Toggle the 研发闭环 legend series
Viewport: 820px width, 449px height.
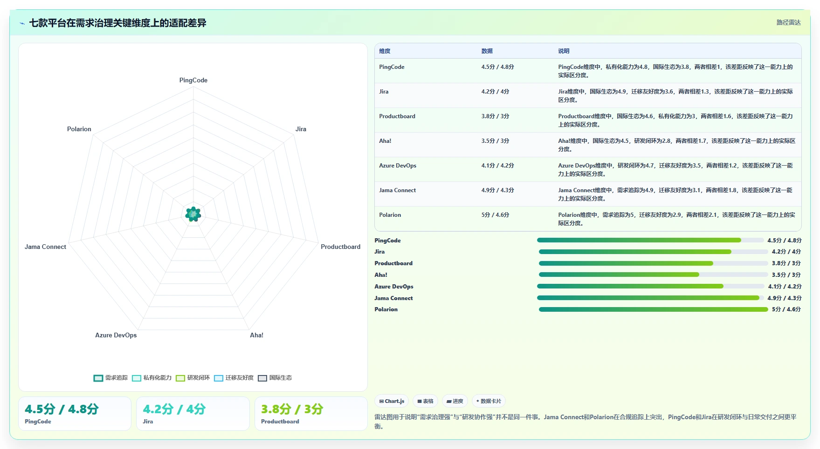(x=193, y=378)
